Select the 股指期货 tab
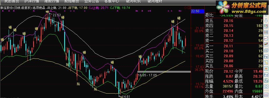 click(x=72, y=2)
